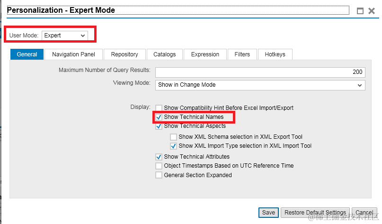Maximize the Personalization dialog
The height and width of the screenshot is (224, 382).
360,11
